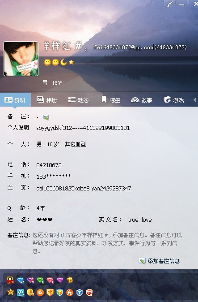The height and width of the screenshot is (302, 198).
Task: Click the blue T shield badge
Action: pos(79,293)
